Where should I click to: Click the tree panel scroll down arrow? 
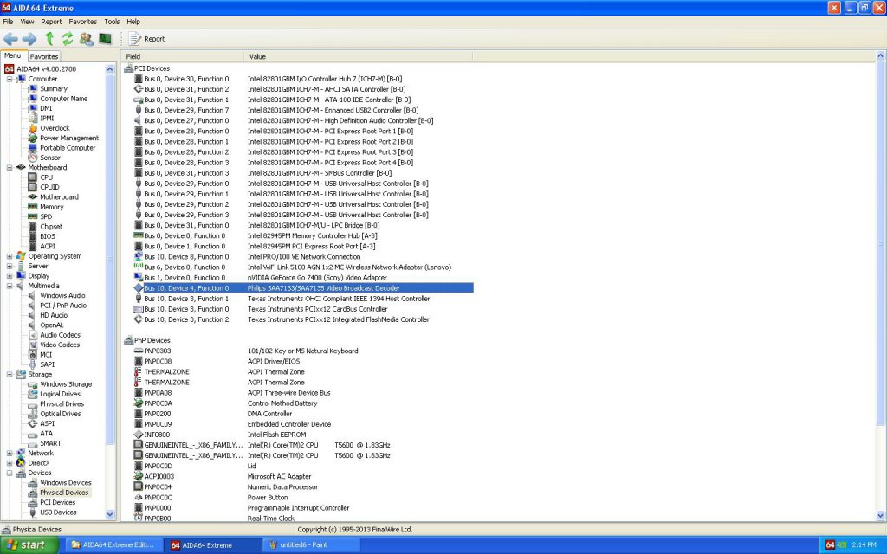click(110, 514)
